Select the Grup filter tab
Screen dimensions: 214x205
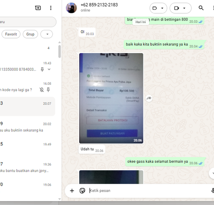coord(30,34)
